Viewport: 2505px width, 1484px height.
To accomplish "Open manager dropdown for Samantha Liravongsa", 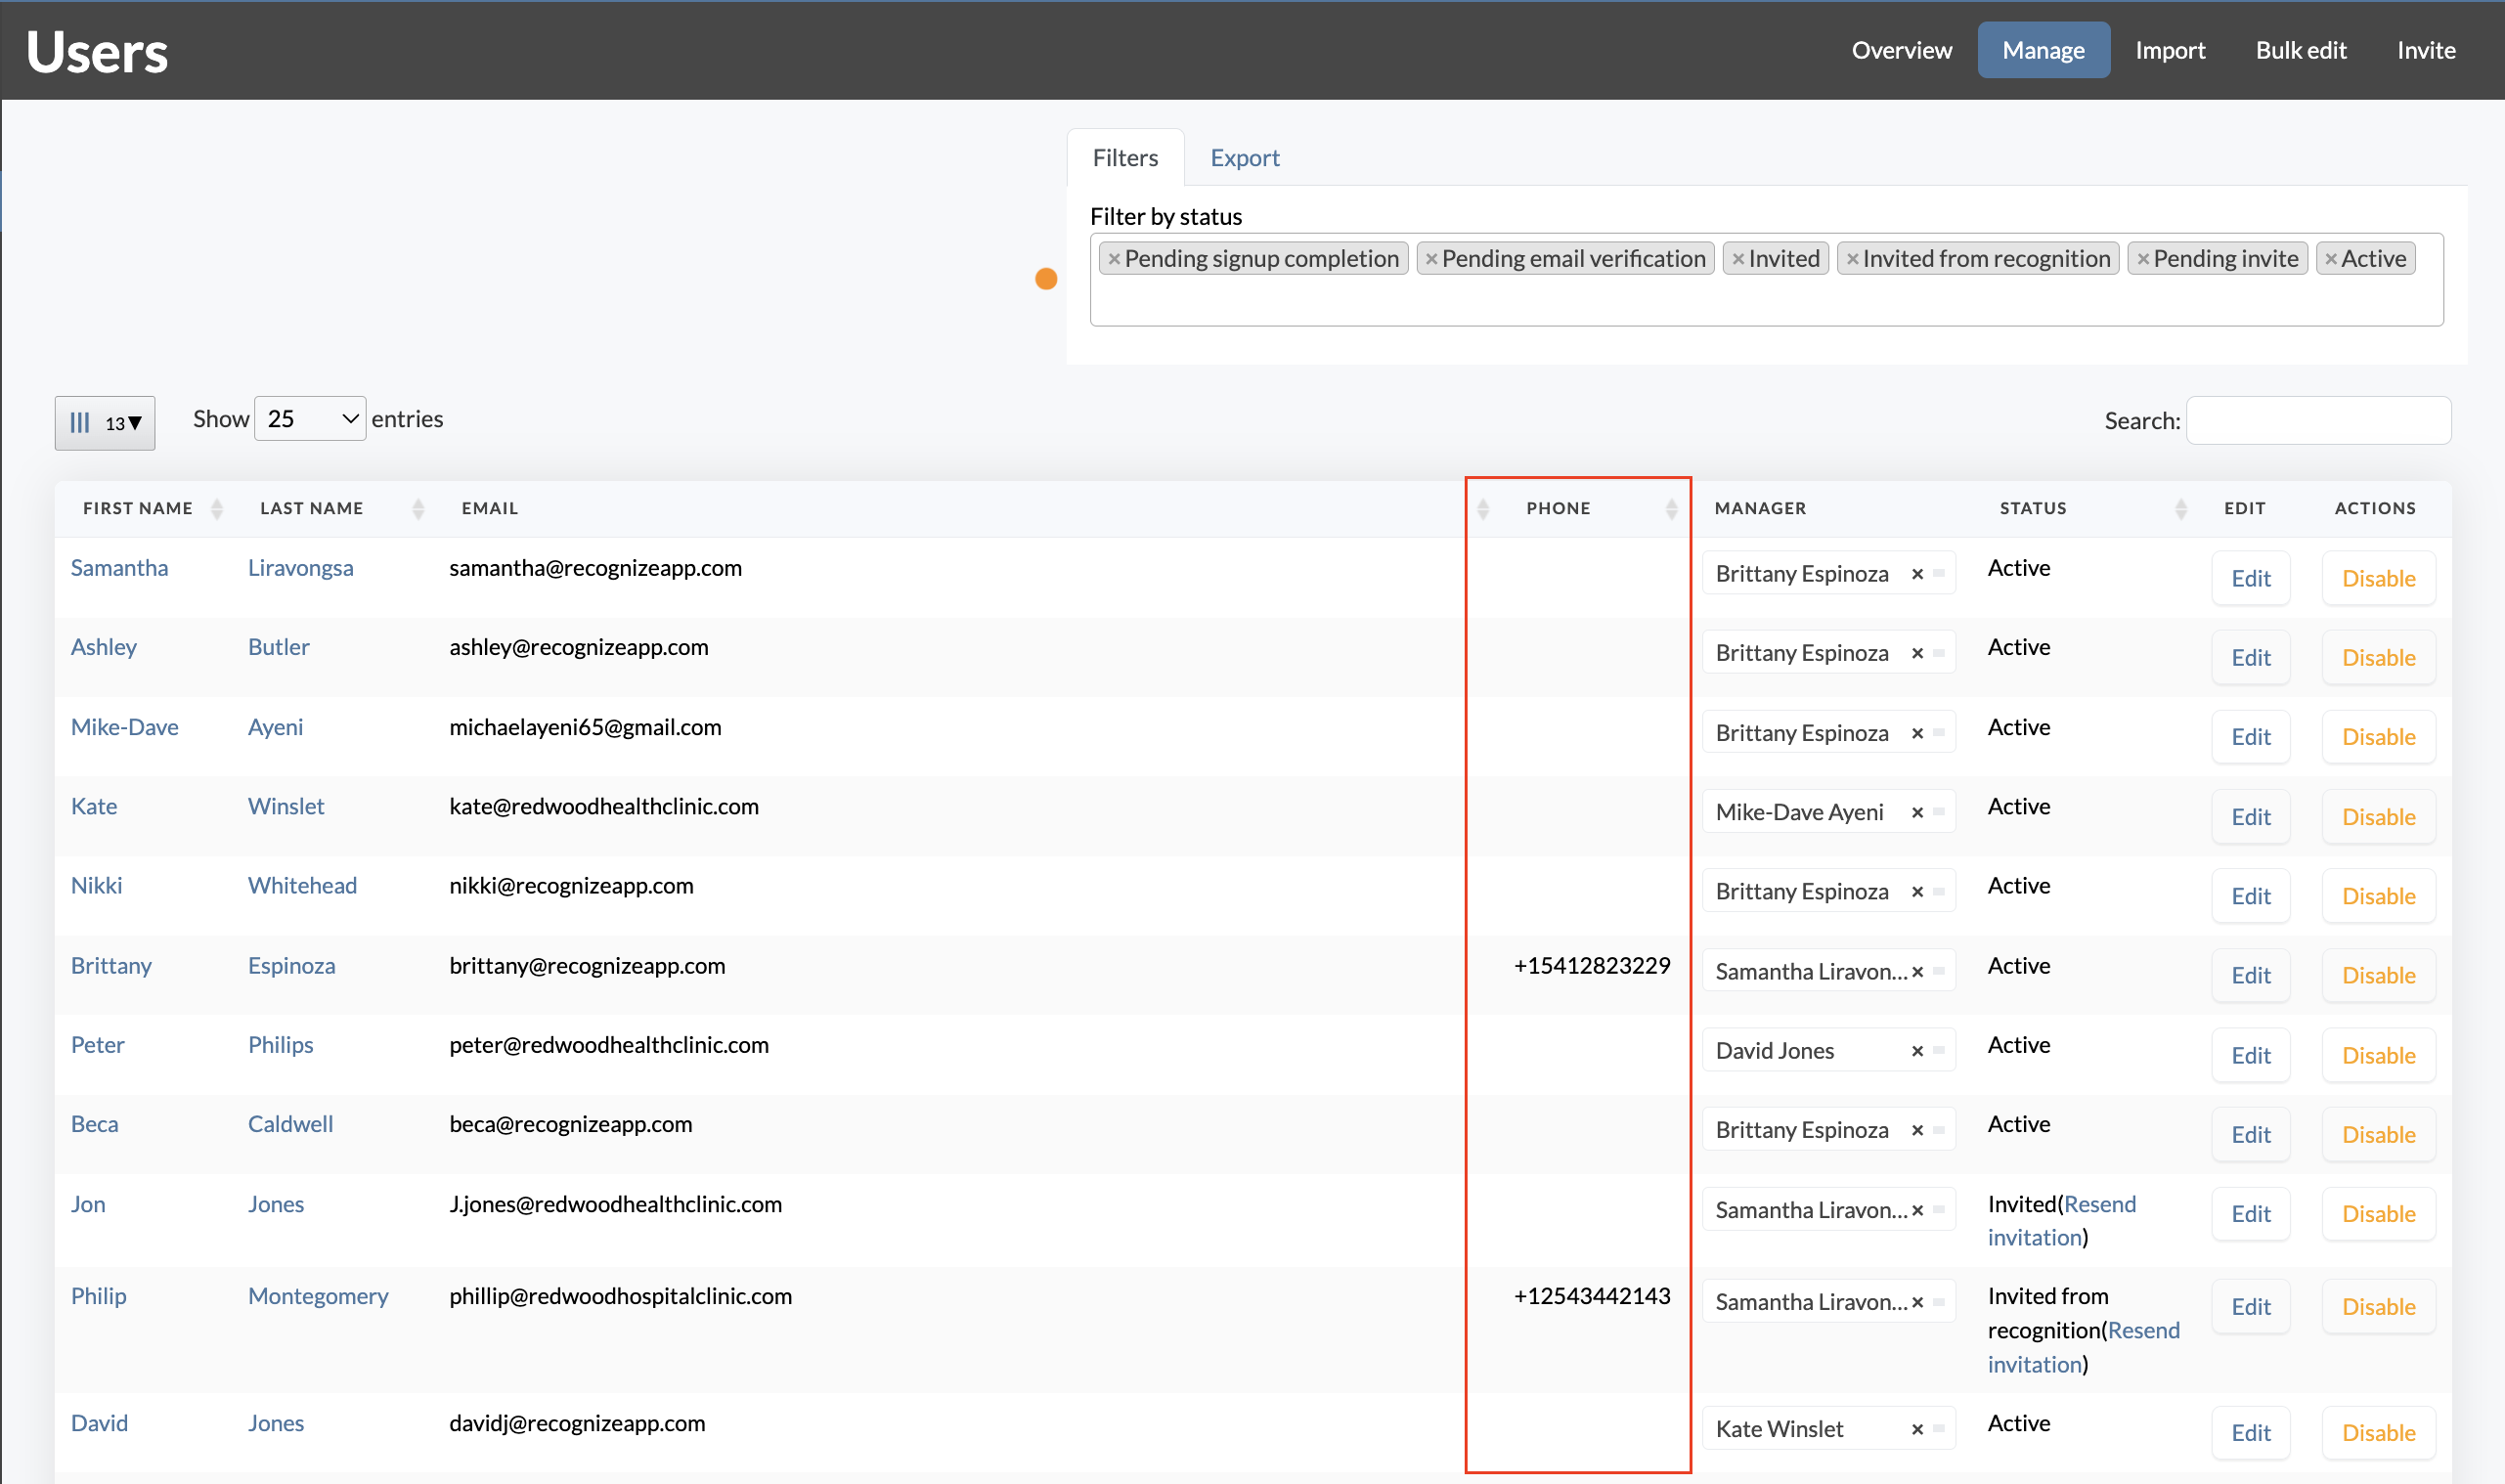I will coord(1828,574).
